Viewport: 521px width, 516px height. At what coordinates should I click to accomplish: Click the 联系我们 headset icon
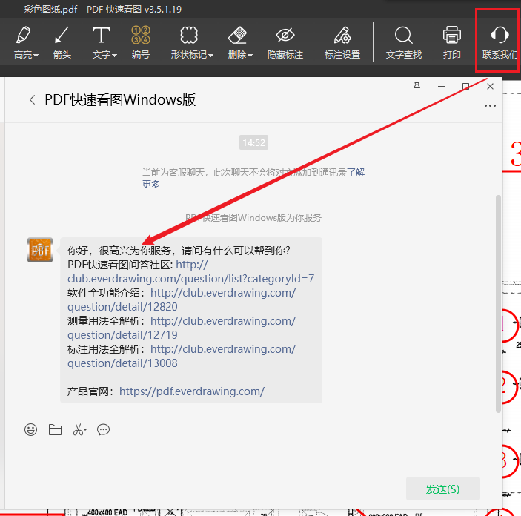click(500, 36)
